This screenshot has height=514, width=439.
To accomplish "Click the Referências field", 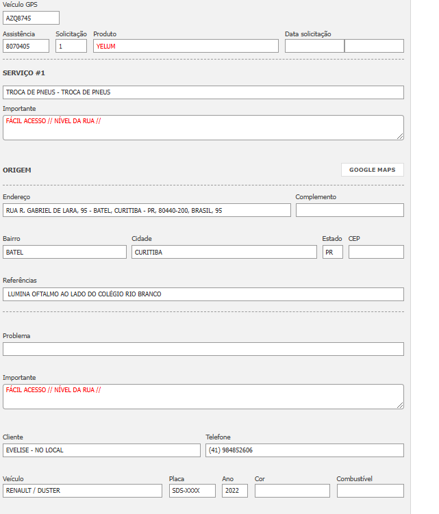I will pos(203,294).
